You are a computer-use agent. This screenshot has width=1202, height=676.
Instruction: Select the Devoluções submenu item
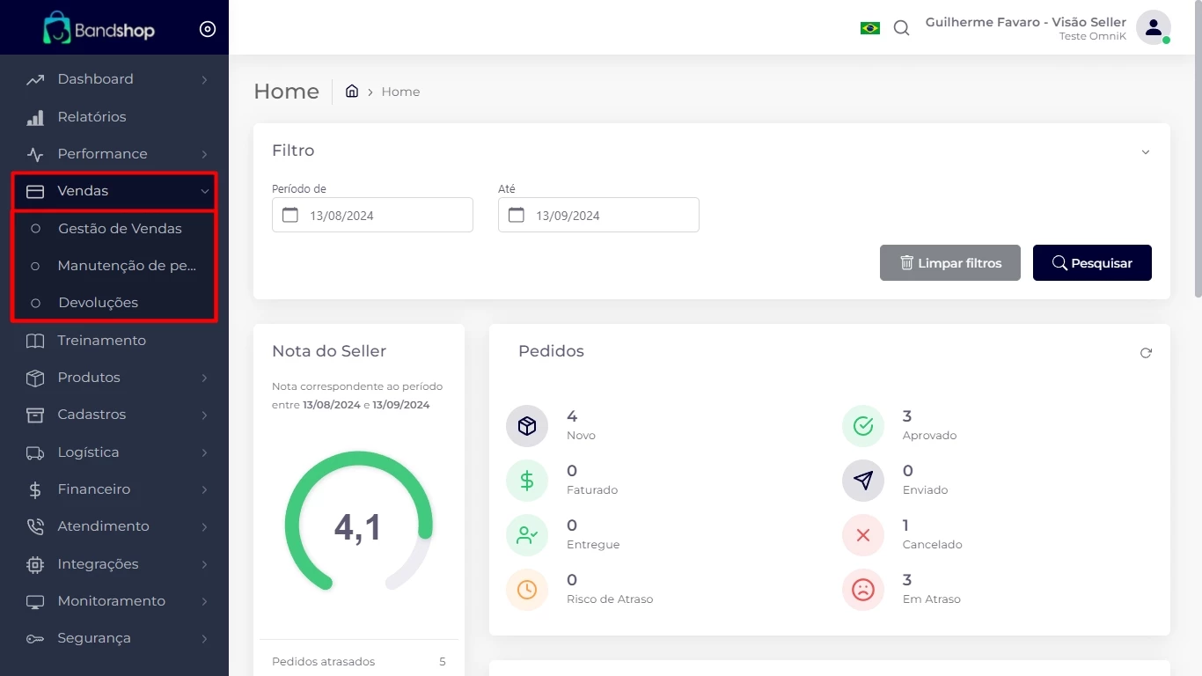(x=98, y=302)
